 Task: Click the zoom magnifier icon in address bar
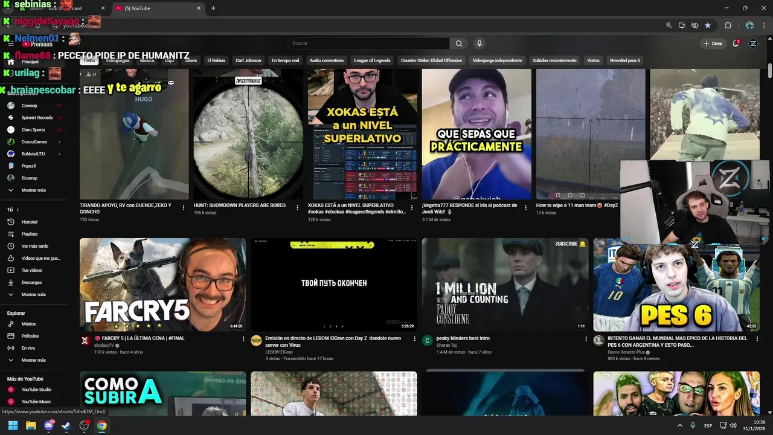(669, 25)
